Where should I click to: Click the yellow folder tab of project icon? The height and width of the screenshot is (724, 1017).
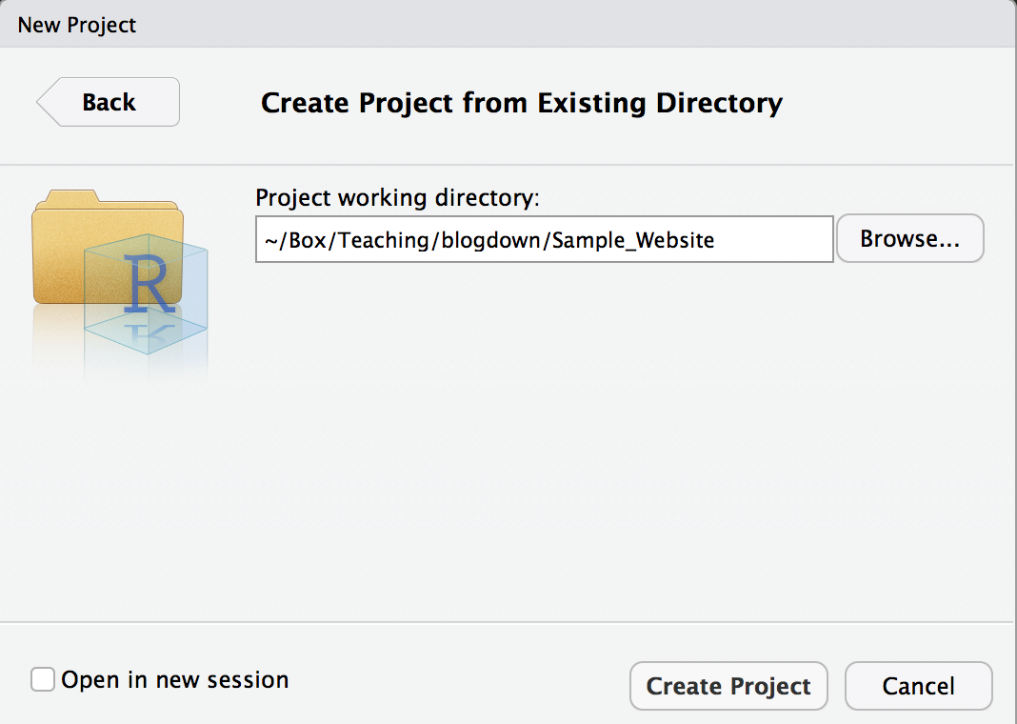[x=71, y=196]
